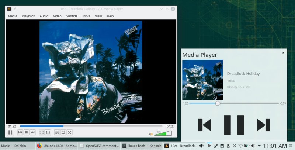295x150 pixels.
Task: Expand hidden system tray icons arrow
Action: point(259,146)
